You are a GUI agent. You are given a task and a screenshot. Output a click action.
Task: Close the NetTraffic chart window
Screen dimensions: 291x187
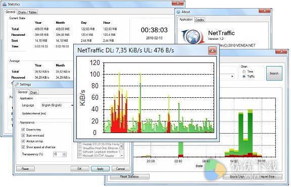212,50
